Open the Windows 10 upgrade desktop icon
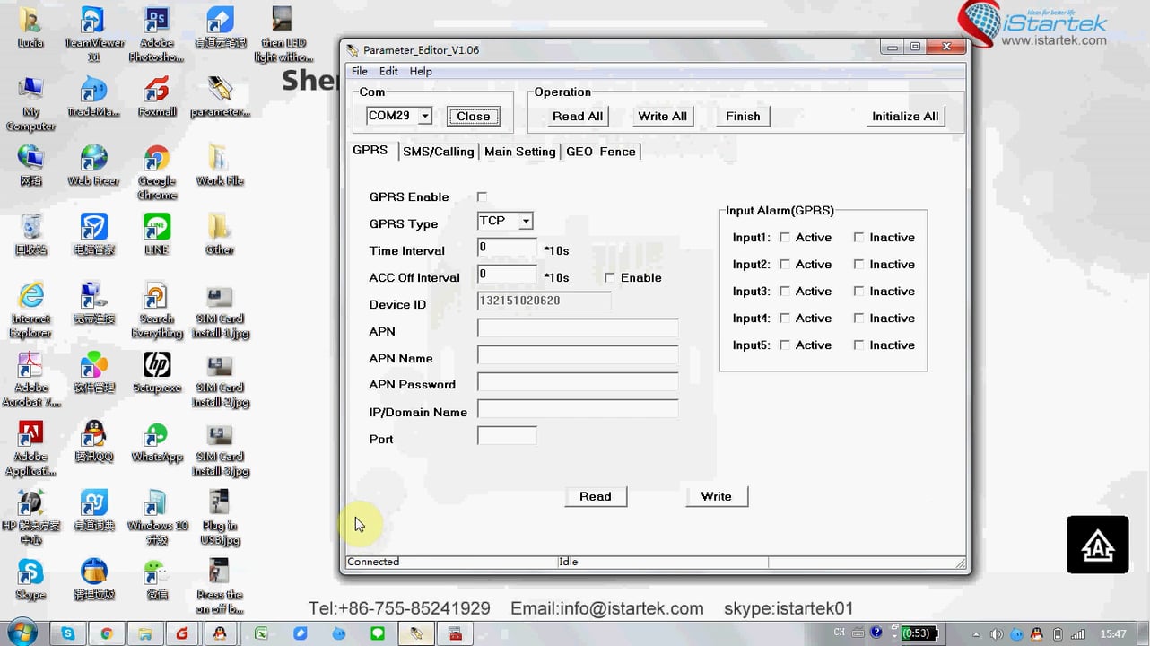Screen dimensions: 1150x646 click(156, 517)
